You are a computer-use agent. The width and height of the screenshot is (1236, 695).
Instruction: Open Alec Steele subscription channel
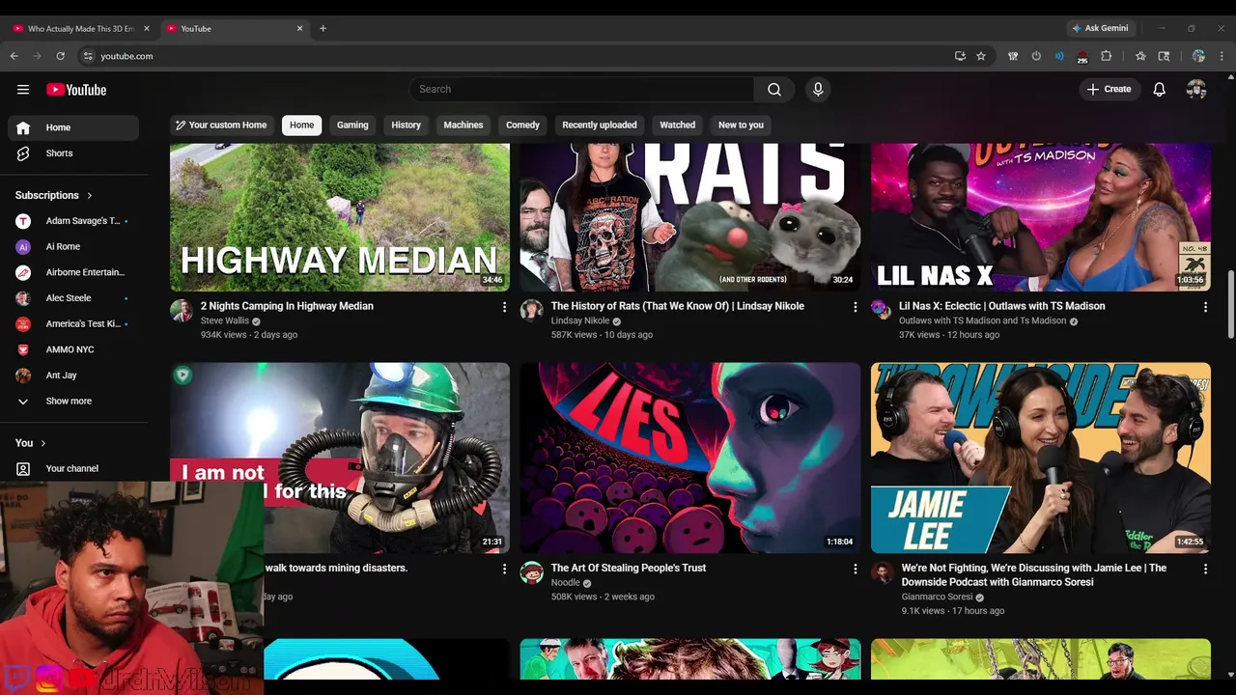click(73, 298)
